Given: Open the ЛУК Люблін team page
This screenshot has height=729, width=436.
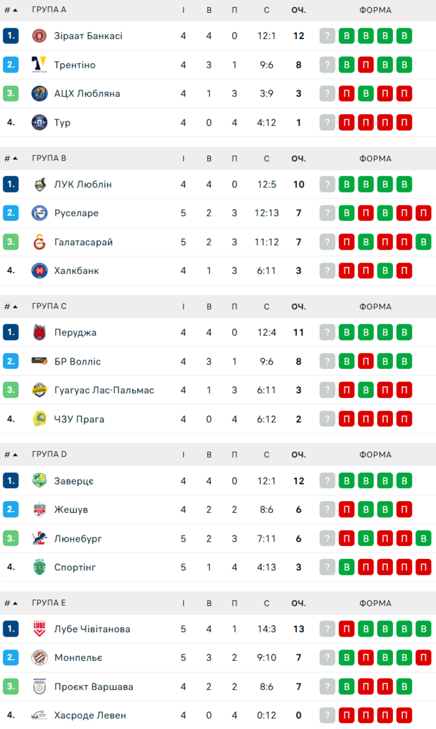Looking at the screenshot, I should point(83,184).
